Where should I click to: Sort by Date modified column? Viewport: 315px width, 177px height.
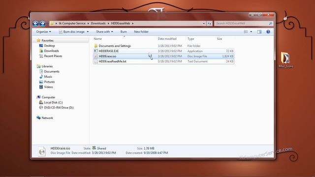click(167, 39)
